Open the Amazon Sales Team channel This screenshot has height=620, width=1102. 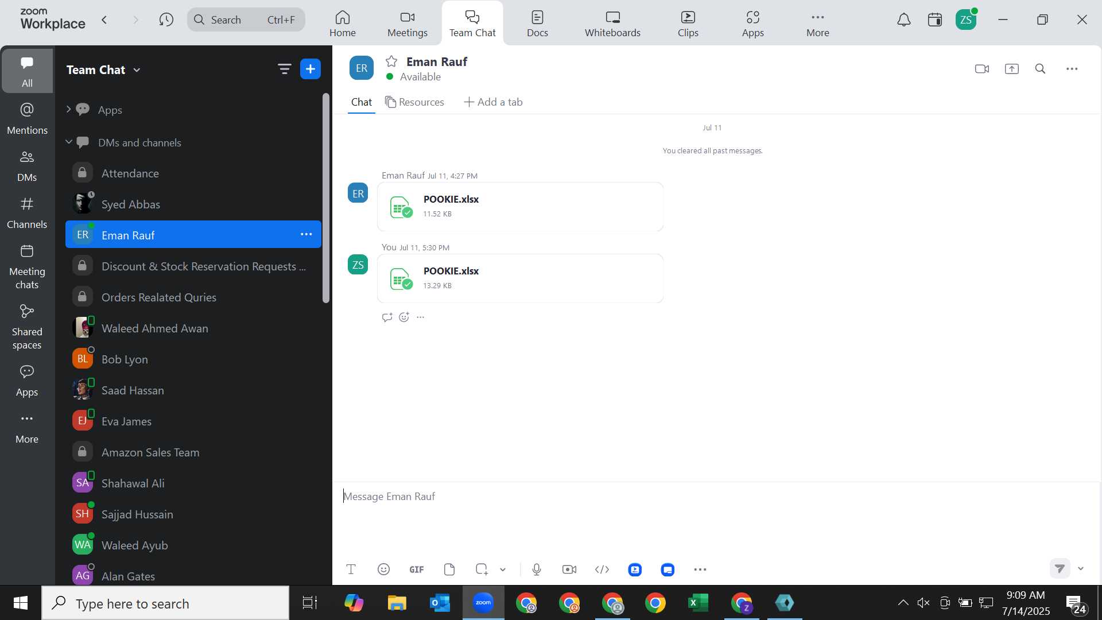(x=193, y=452)
